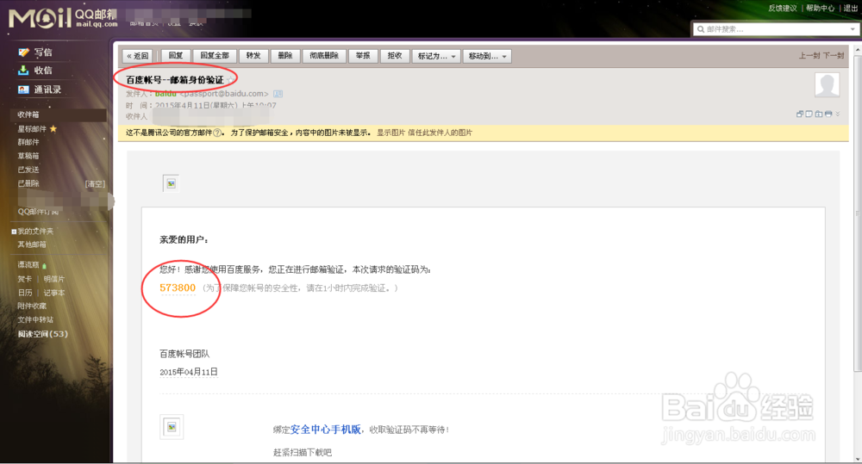Open 文件中转站 file transfer station

[x=35, y=319]
